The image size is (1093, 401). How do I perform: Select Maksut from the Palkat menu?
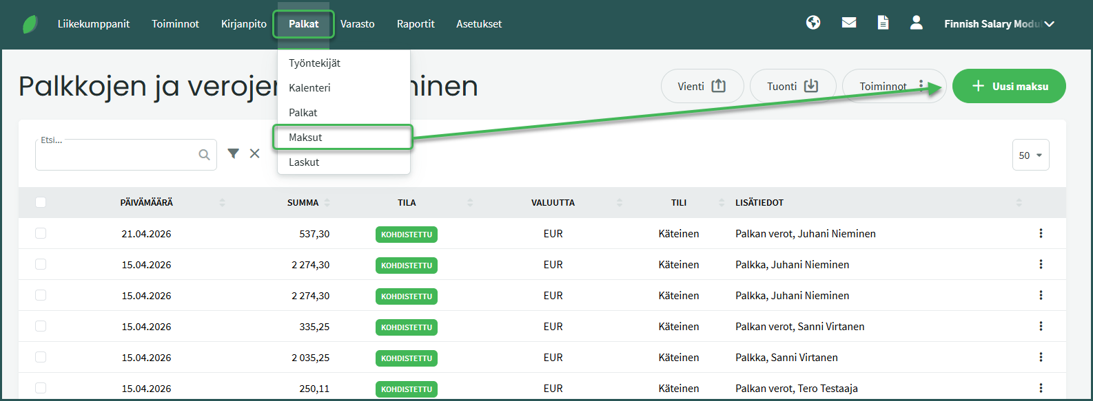[x=306, y=138]
